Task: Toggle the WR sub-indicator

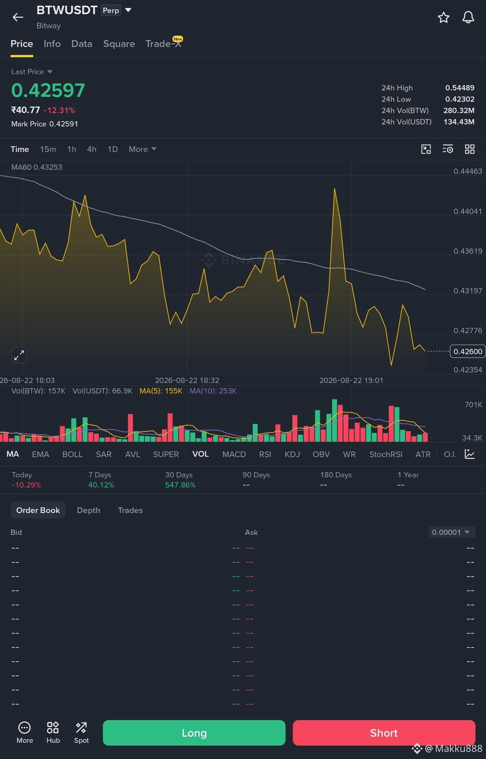Action: [x=349, y=454]
